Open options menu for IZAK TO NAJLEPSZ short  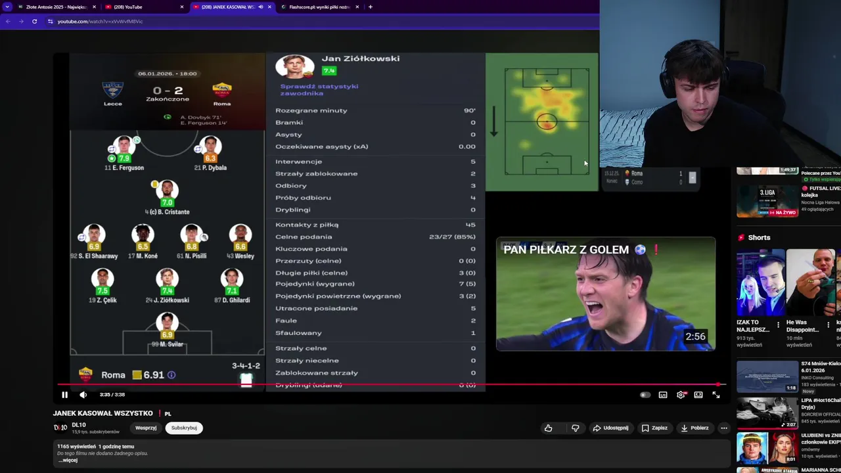pyautogui.click(x=778, y=325)
